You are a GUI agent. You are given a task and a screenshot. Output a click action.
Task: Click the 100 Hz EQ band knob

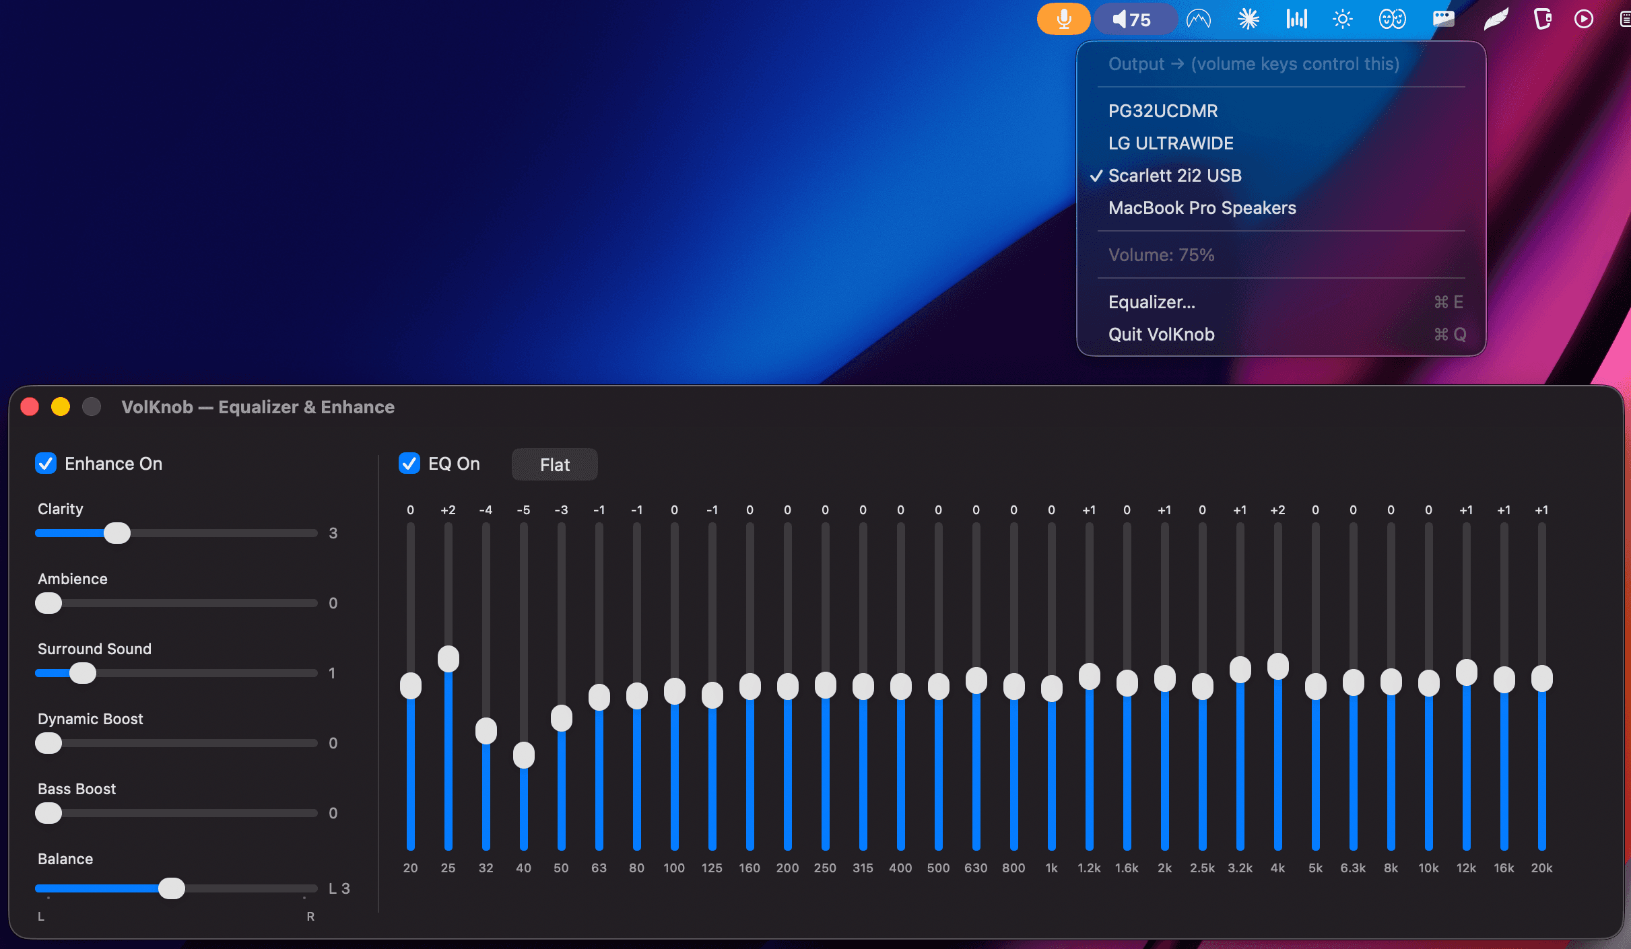(675, 691)
